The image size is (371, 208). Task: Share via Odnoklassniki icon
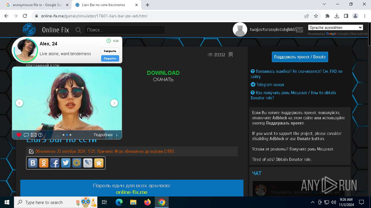43,163
